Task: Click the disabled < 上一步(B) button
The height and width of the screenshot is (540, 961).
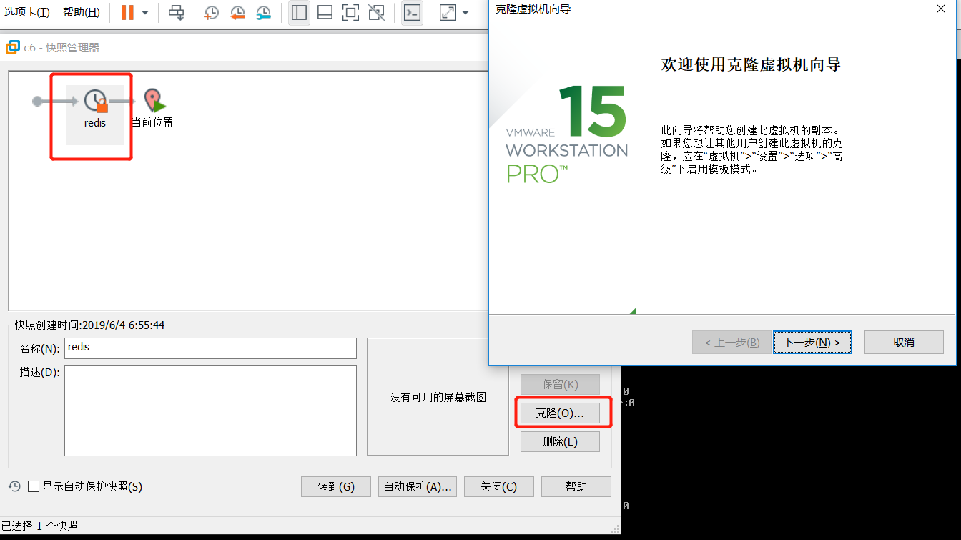Action: (731, 342)
